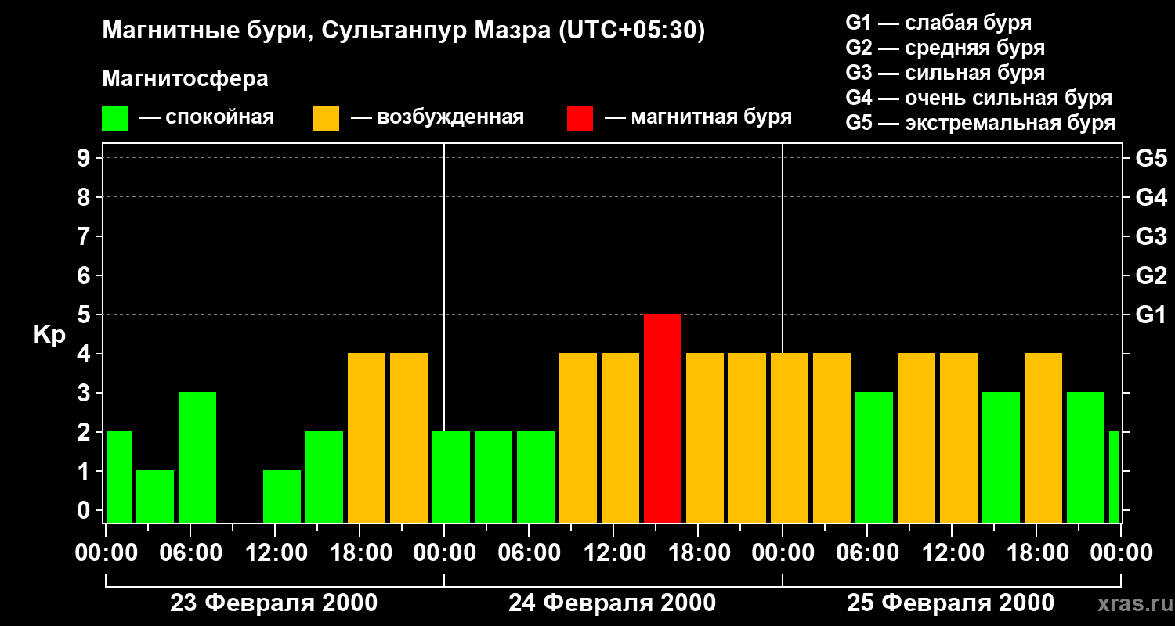Click the Kp 1 bar at 12:00 on 23 February

(282, 496)
